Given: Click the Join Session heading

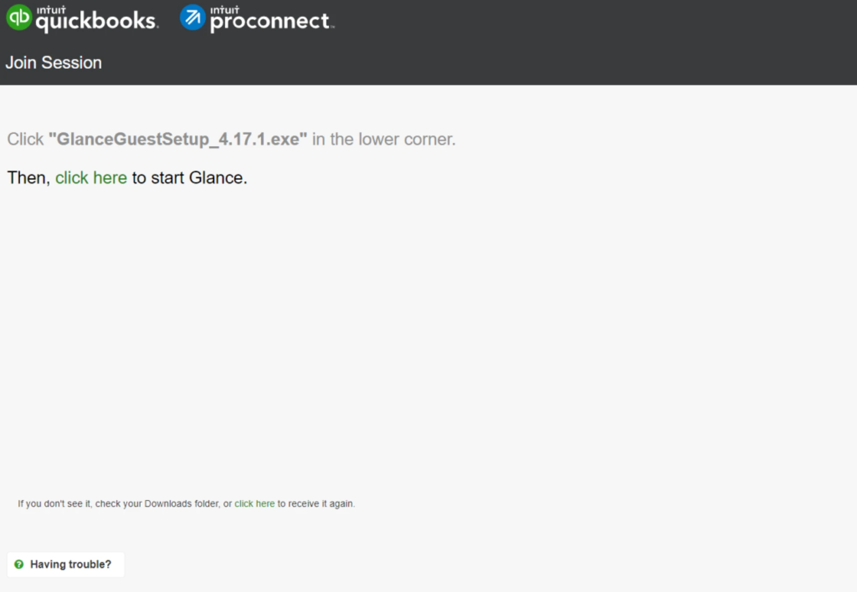Looking at the screenshot, I should pyautogui.click(x=54, y=62).
